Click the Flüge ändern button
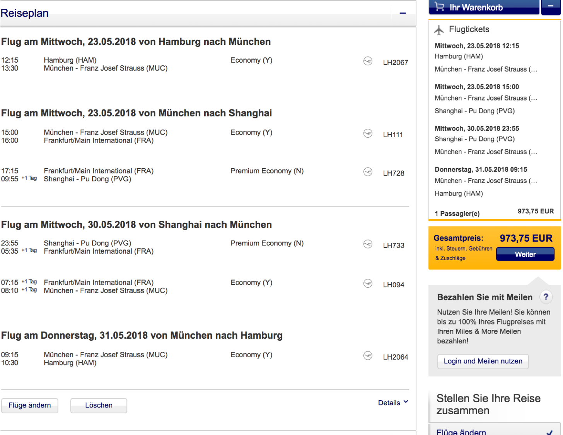 (x=30, y=405)
